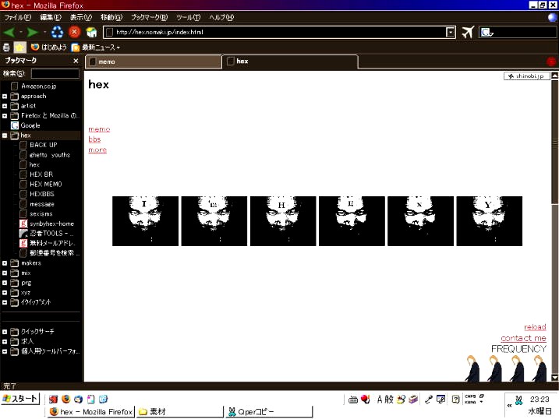Collapse the hex bookmark folder

coord(5,136)
